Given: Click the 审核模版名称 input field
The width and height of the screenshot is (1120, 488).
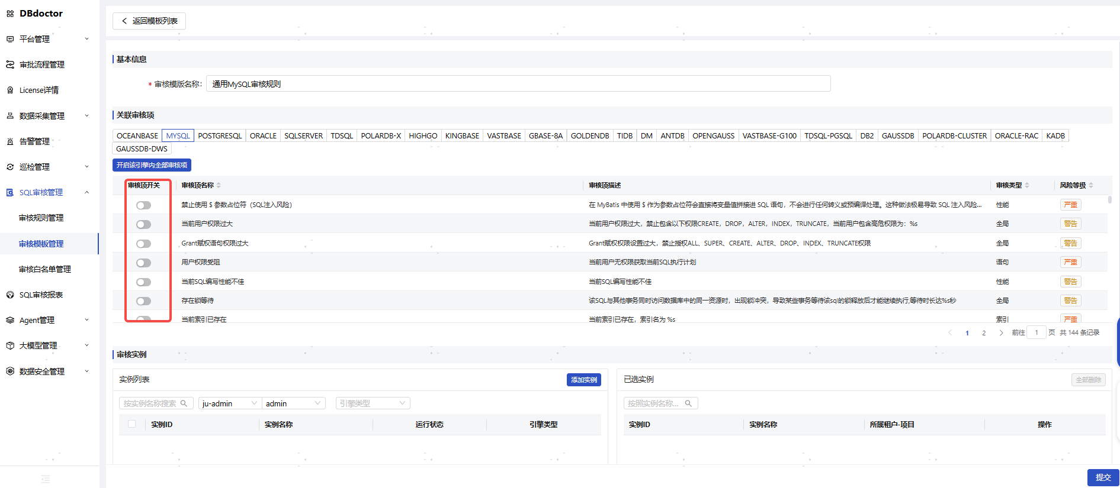Looking at the screenshot, I should [518, 84].
